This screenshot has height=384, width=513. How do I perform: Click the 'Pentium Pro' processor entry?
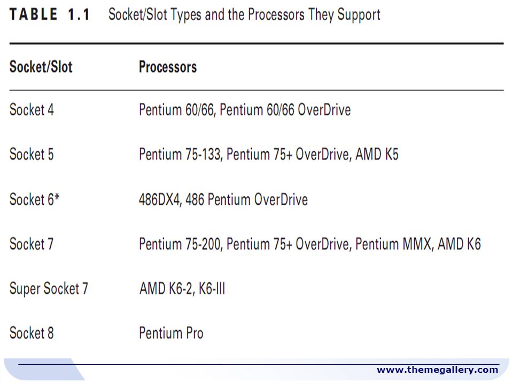click(x=171, y=333)
